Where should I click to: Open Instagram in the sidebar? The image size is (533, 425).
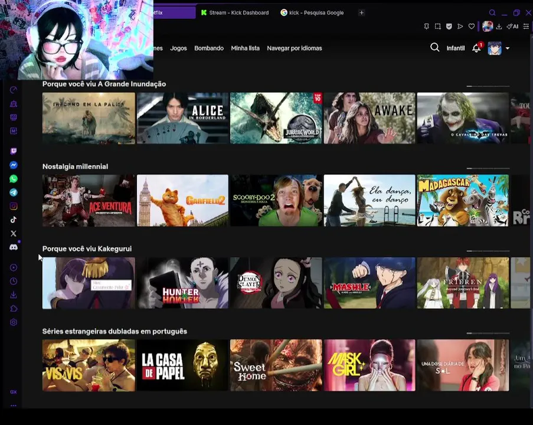point(13,206)
